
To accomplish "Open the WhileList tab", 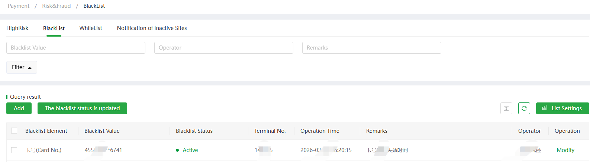I will point(91,28).
